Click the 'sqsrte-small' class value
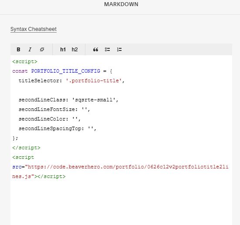This screenshot has height=225, width=240. click(x=94, y=100)
